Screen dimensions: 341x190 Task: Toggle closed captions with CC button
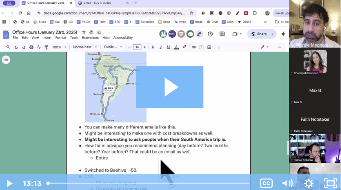pyautogui.click(x=266, y=183)
